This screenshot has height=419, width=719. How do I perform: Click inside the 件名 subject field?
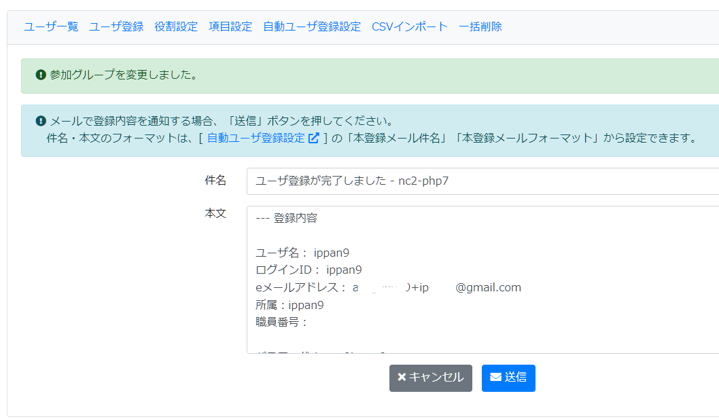click(408, 182)
